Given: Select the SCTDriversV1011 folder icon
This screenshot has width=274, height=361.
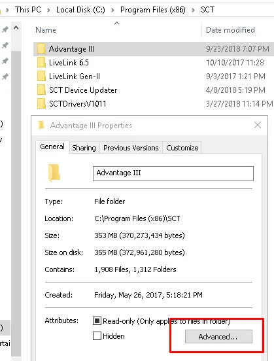Looking at the screenshot, I should click(x=41, y=104).
